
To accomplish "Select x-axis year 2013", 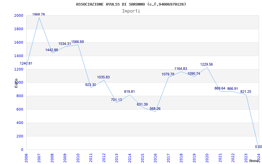I will pyautogui.click(x=117, y=158).
